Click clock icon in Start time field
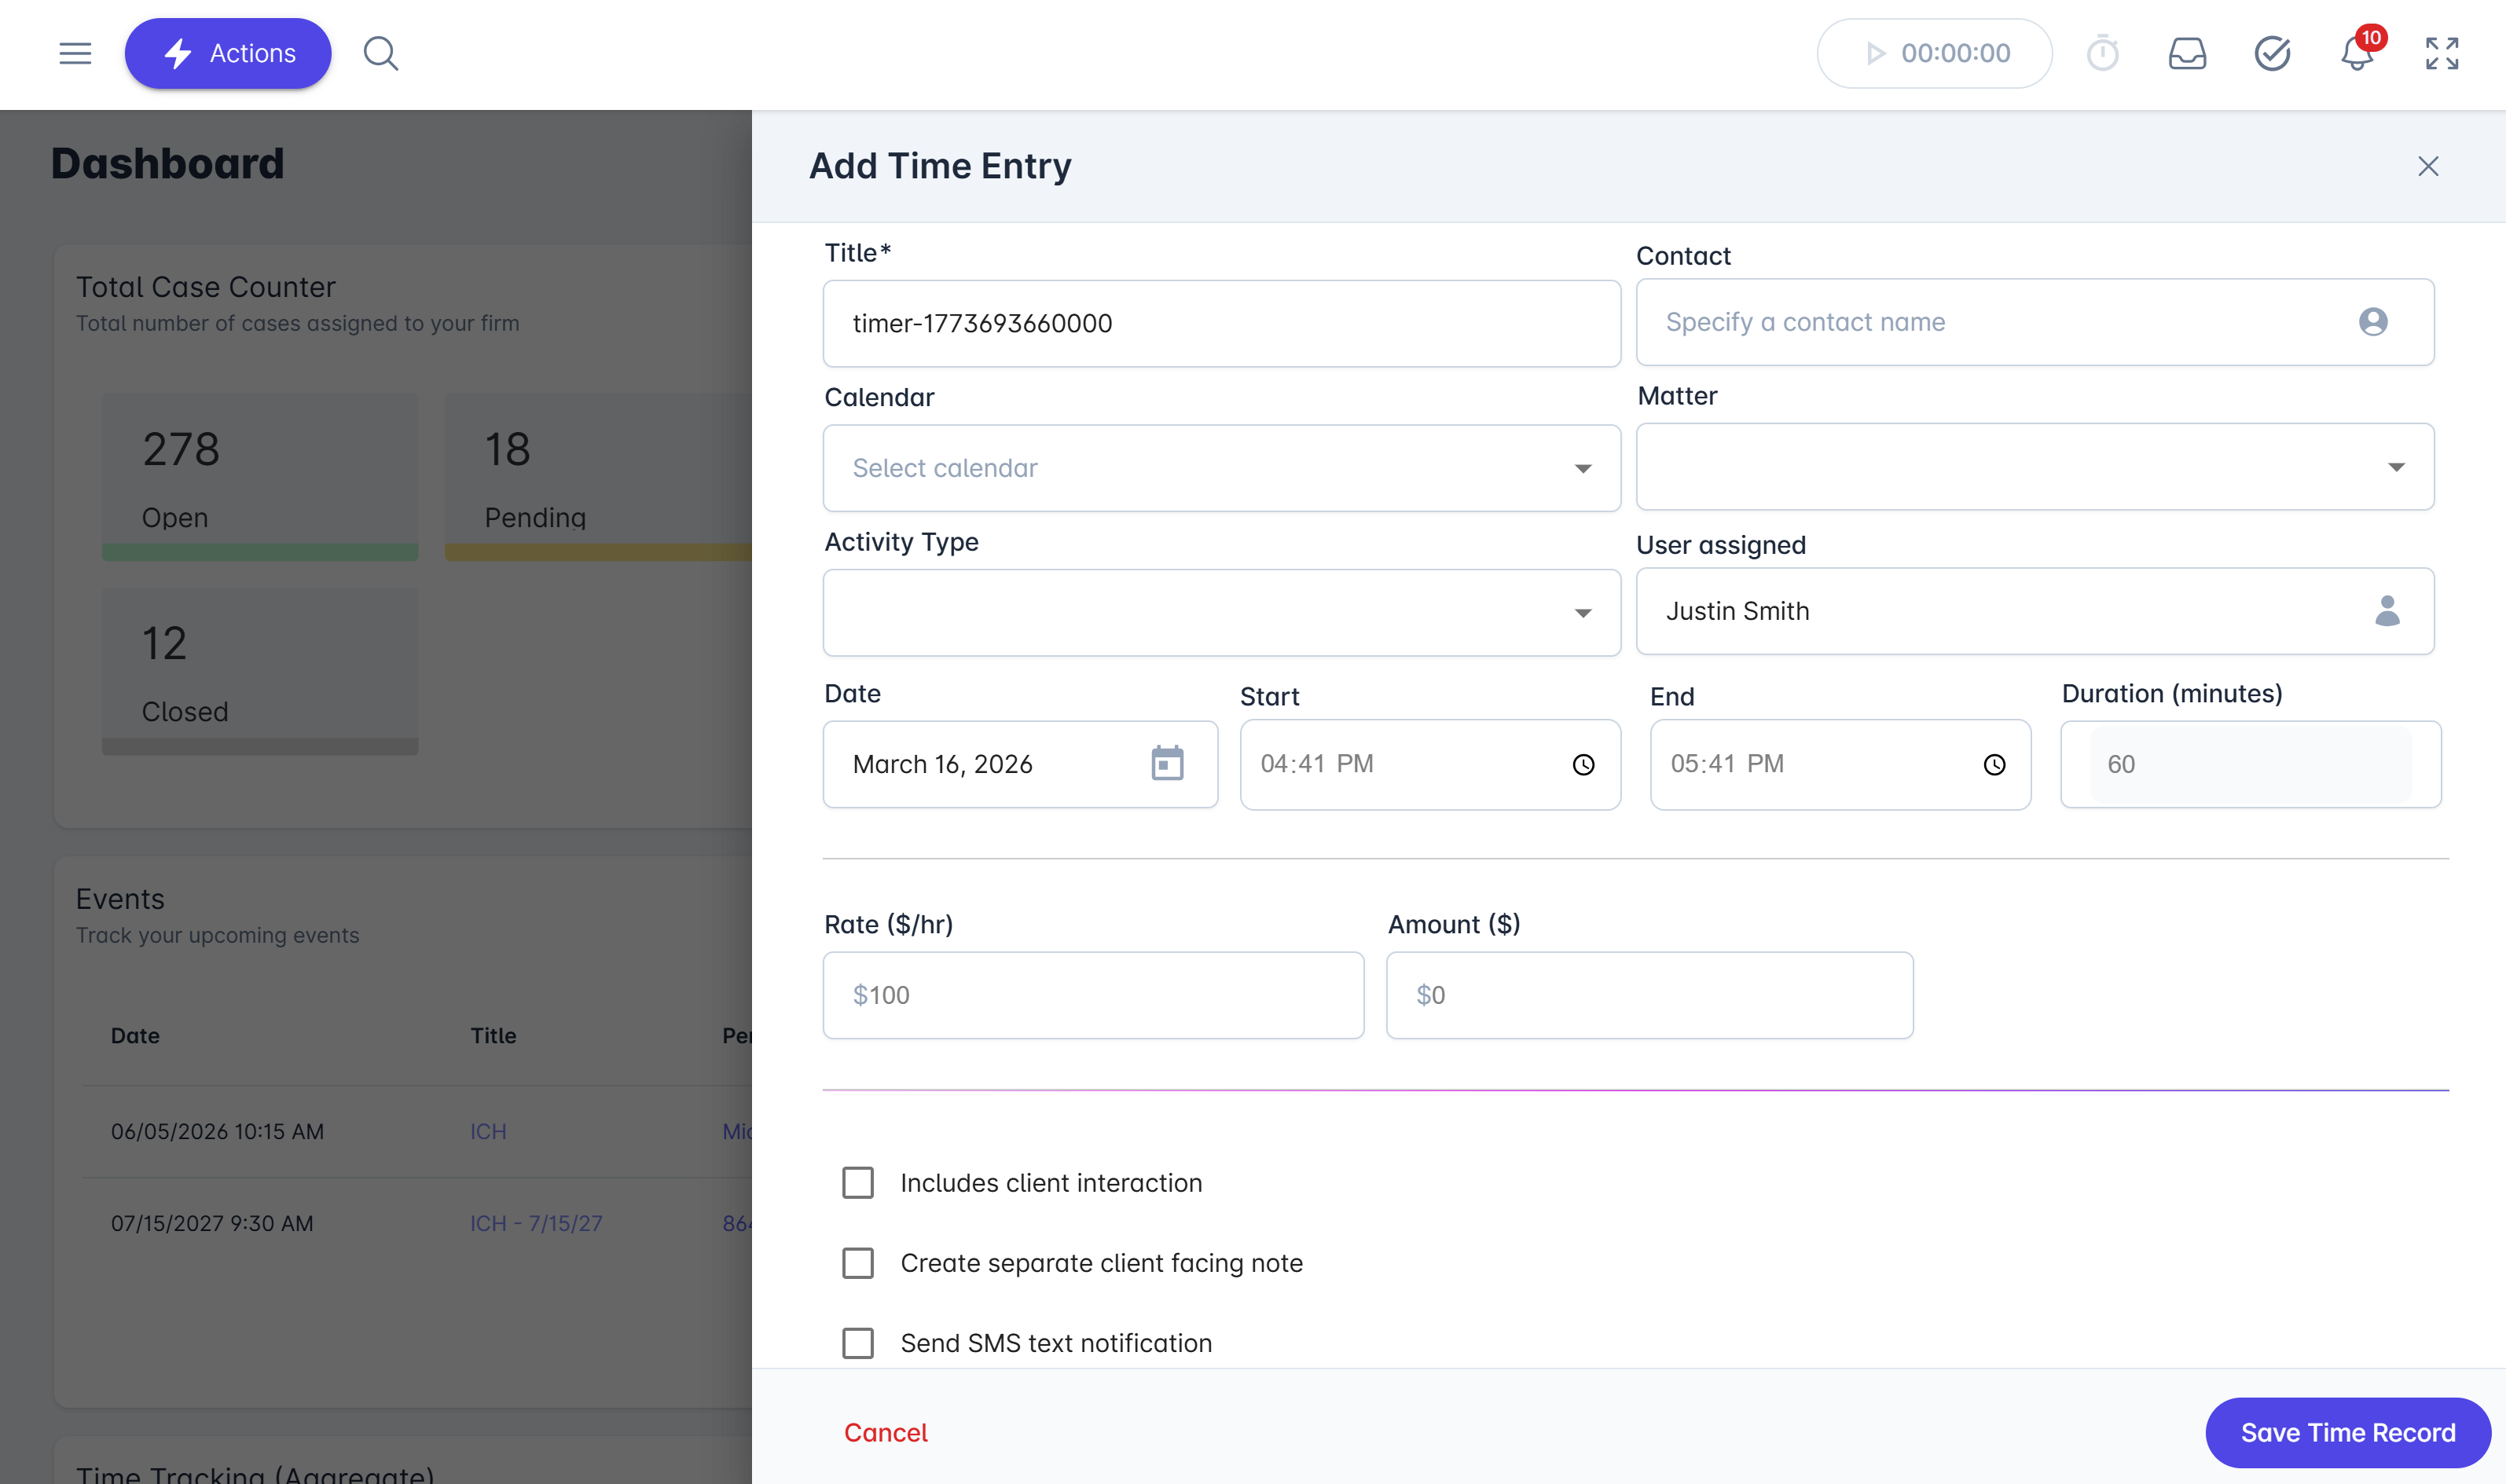The width and height of the screenshot is (2506, 1484). [1583, 765]
